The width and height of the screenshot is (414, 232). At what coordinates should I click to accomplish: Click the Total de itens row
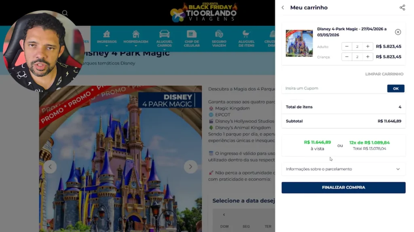[343, 107]
